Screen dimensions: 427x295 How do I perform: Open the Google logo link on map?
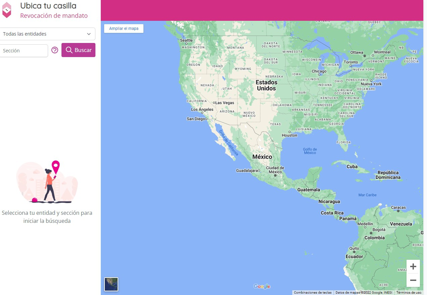pyautogui.click(x=262, y=286)
